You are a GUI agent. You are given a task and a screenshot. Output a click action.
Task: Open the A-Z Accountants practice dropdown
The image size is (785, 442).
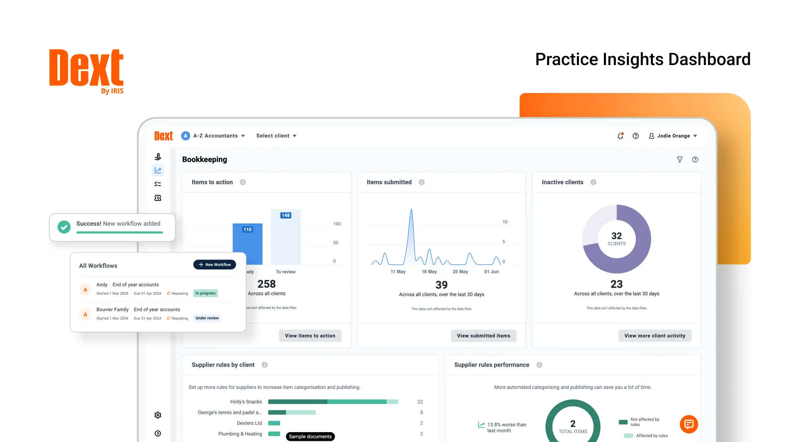(x=213, y=136)
